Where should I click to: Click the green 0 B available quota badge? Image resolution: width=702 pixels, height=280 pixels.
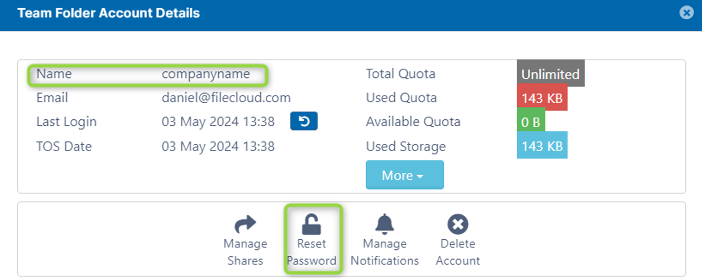[x=531, y=122]
